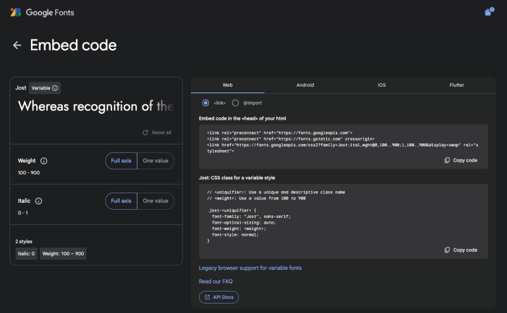Choose the <link> radio button
The height and width of the screenshot is (313, 507).
[x=205, y=103]
